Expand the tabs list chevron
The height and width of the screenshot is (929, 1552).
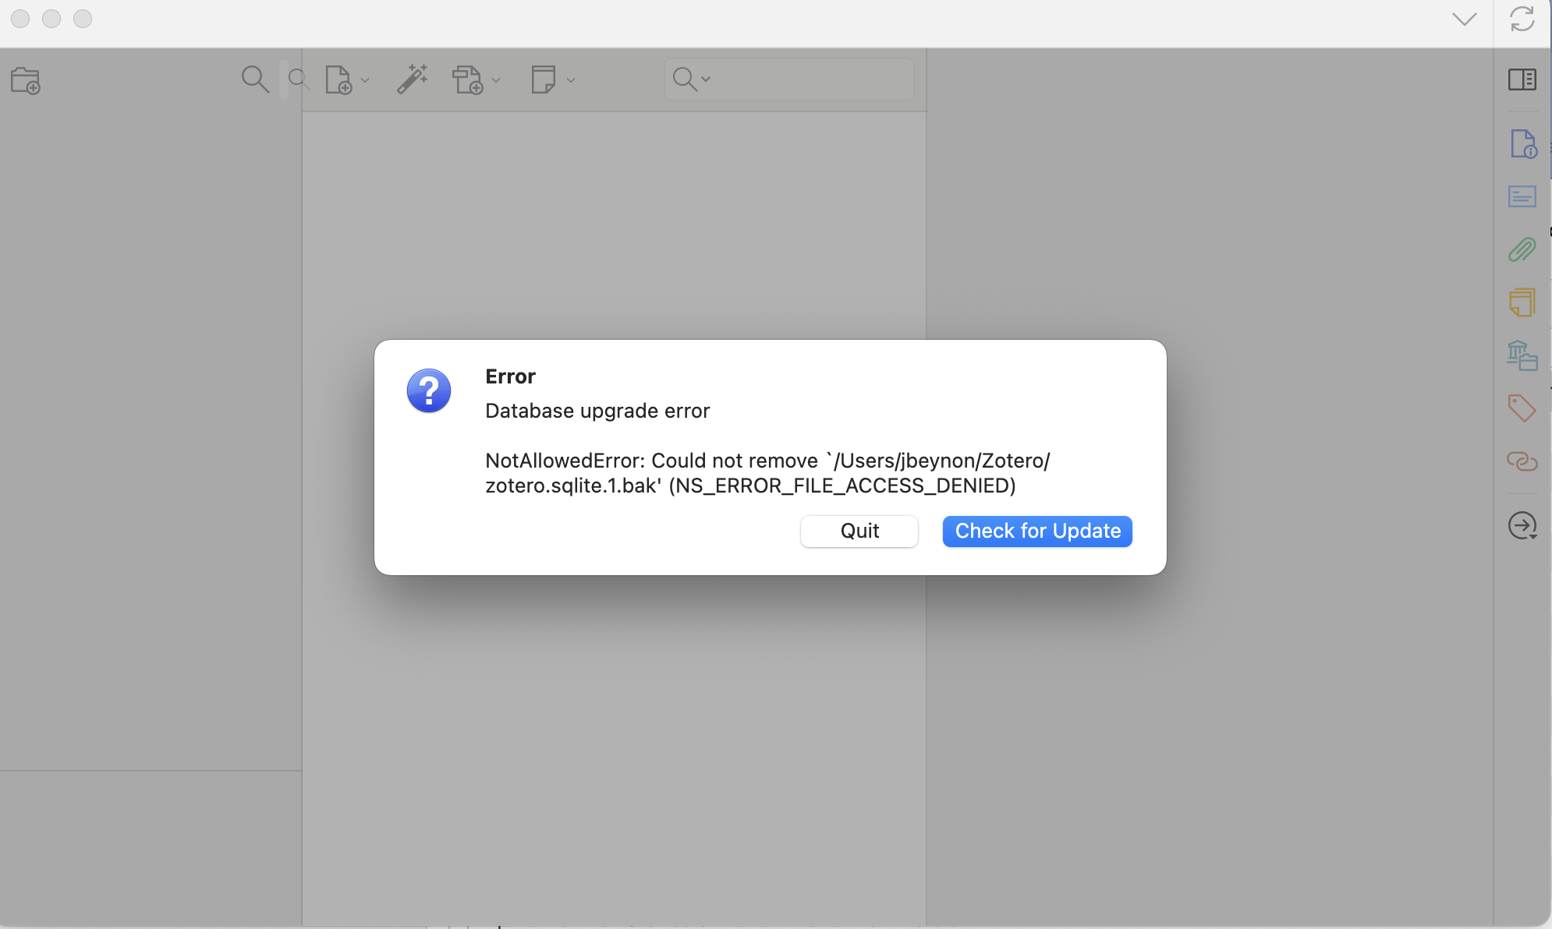pyautogui.click(x=1464, y=19)
